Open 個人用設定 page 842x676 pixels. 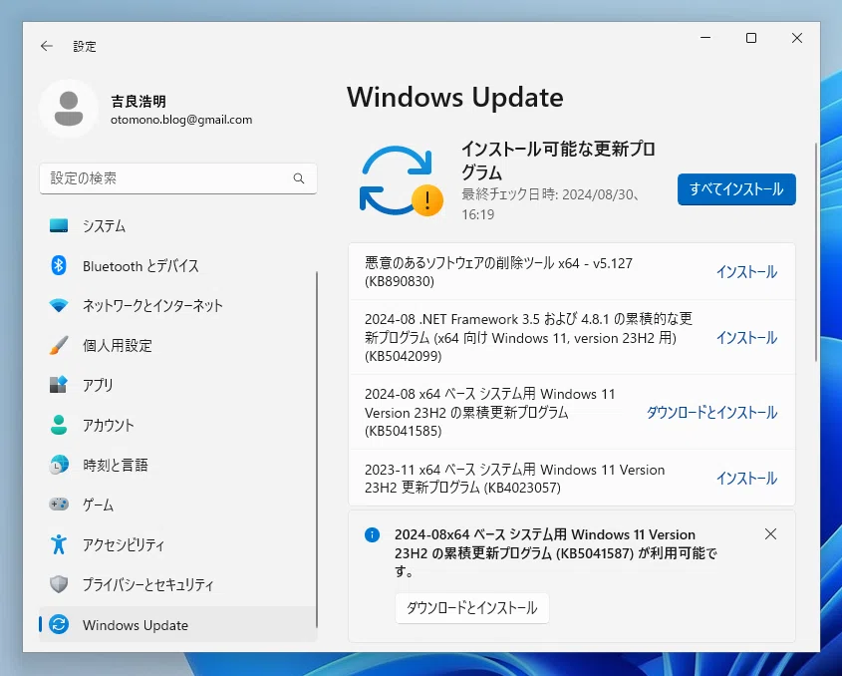tap(177, 345)
